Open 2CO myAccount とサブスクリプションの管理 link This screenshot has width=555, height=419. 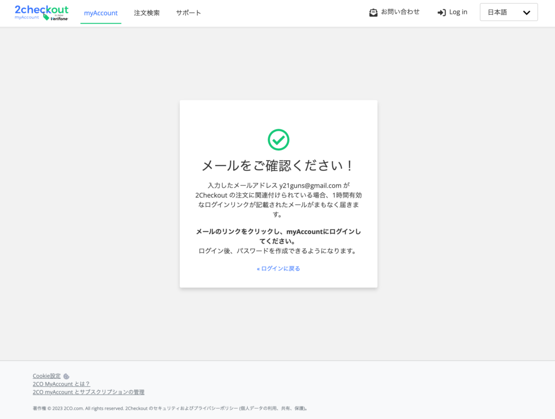(x=88, y=392)
